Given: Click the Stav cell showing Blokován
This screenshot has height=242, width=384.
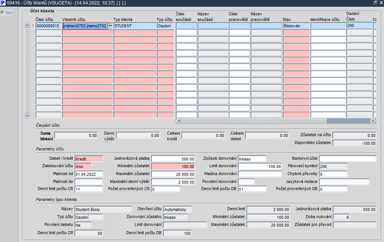Looking at the screenshot, I should pos(296,26).
